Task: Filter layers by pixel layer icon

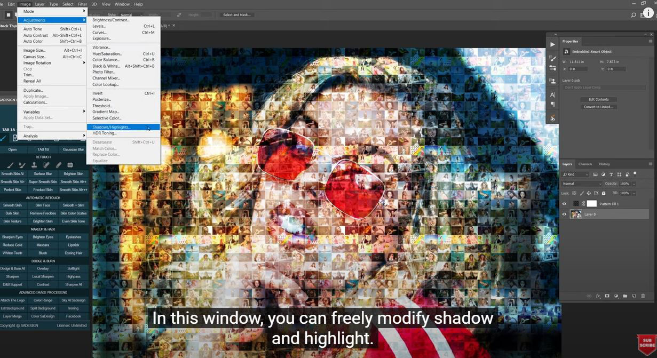Action: point(595,174)
